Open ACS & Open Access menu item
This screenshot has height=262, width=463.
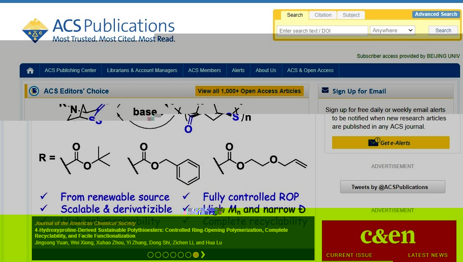[x=310, y=70]
